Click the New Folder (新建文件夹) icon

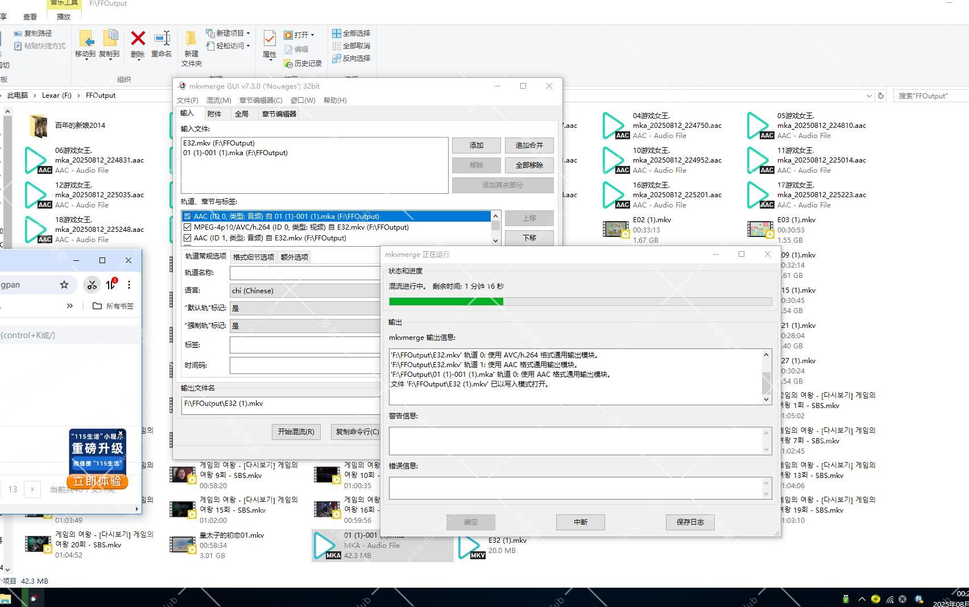[x=191, y=41]
